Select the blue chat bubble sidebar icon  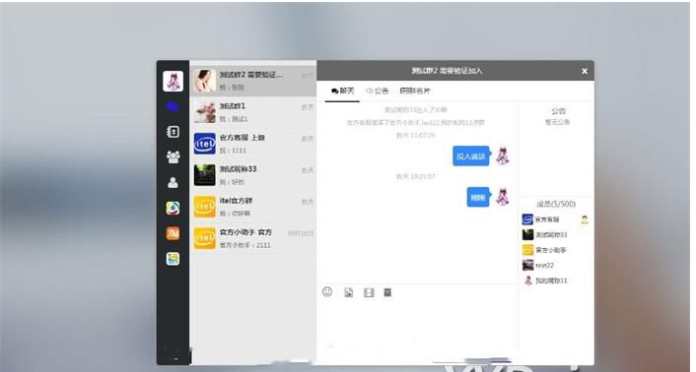pyautogui.click(x=173, y=106)
